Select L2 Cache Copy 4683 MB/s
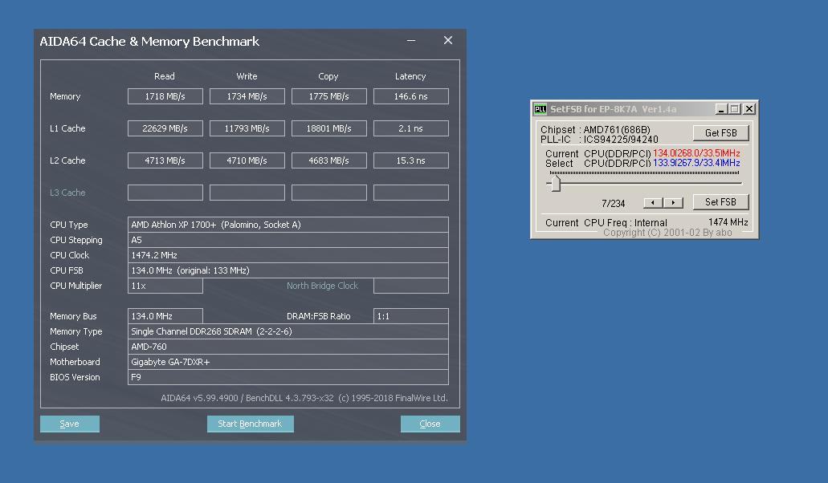 pos(329,160)
